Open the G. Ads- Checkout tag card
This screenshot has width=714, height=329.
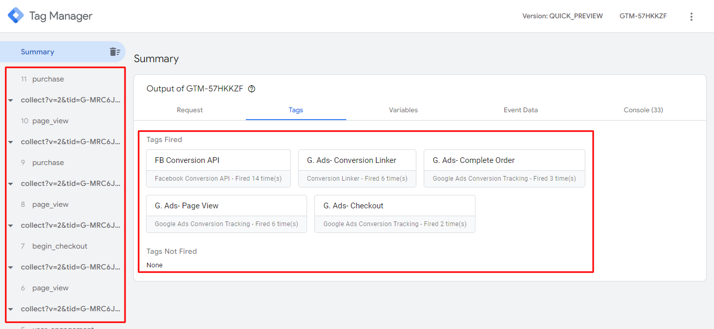tap(395, 214)
